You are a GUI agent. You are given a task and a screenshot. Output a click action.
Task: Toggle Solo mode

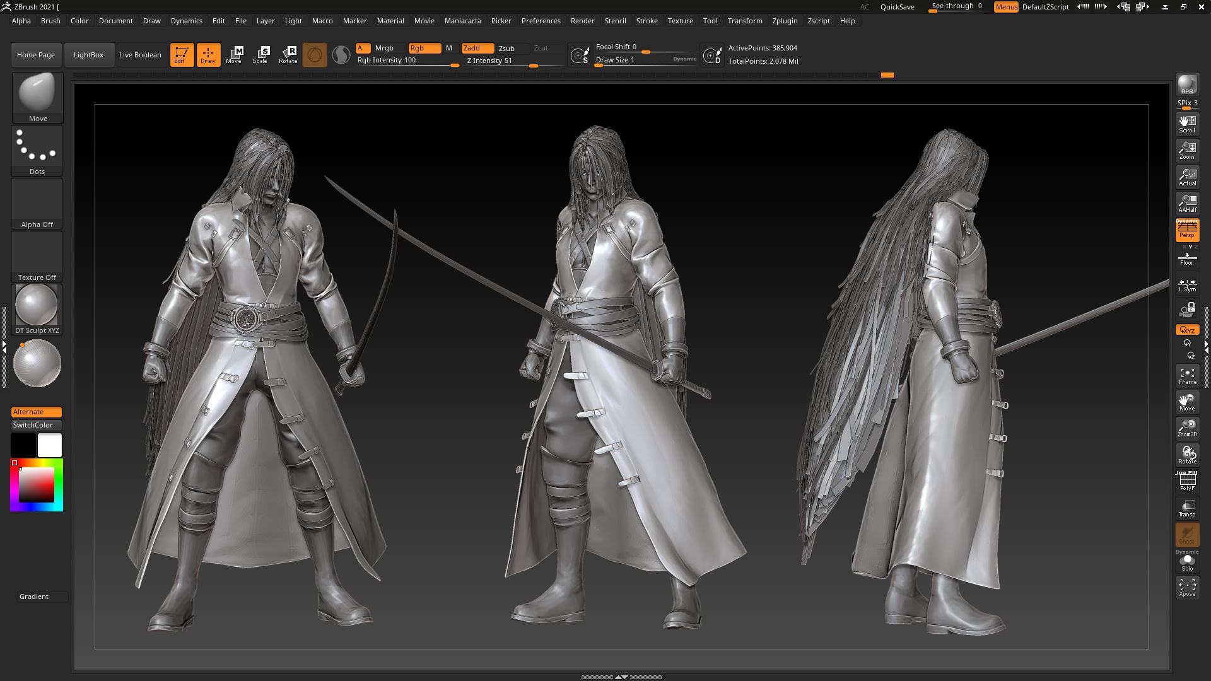(1187, 561)
